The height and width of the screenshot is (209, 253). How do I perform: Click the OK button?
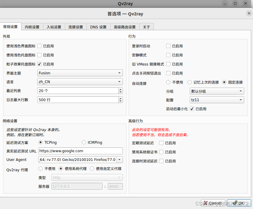point(239,203)
